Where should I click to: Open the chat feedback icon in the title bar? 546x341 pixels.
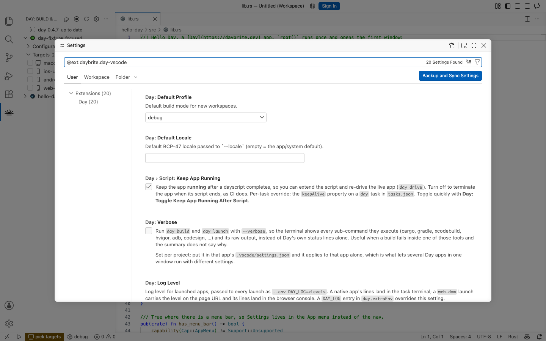click(x=537, y=6)
